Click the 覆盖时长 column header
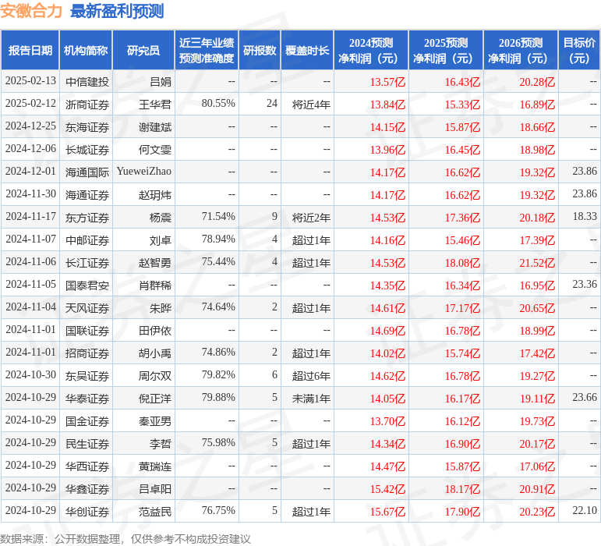 click(x=306, y=51)
